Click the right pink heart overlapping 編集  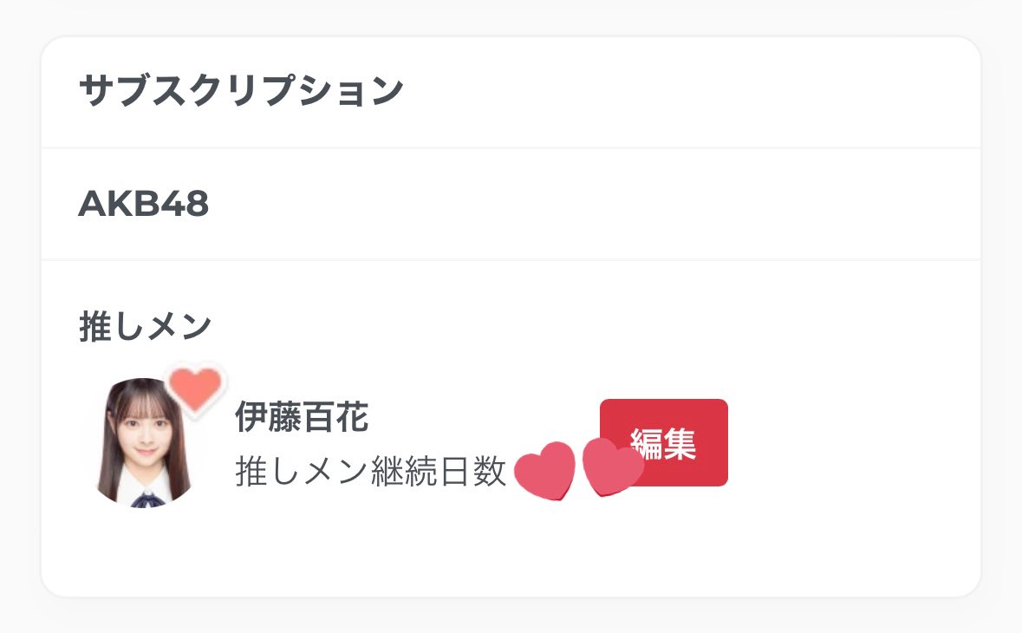(x=611, y=467)
